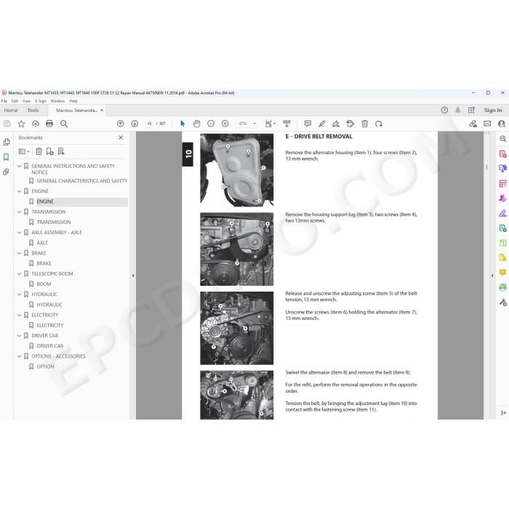
Task: Click the alternator housing photo on page
Action: point(236,170)
